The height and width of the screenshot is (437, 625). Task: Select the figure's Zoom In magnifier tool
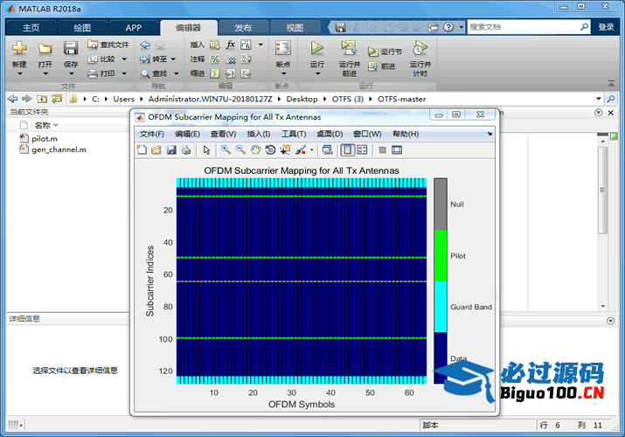tap(226, 150)
